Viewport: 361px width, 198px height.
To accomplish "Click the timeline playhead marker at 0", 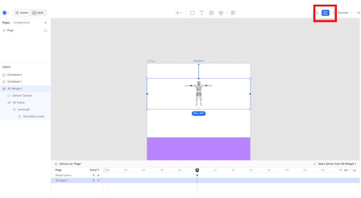I will coord(197,170).
